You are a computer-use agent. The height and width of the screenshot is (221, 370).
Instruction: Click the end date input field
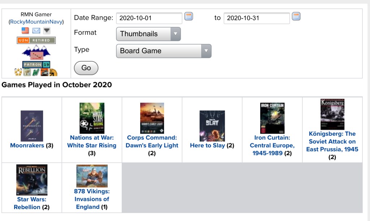pyautogui.click(x=257, y=18)
